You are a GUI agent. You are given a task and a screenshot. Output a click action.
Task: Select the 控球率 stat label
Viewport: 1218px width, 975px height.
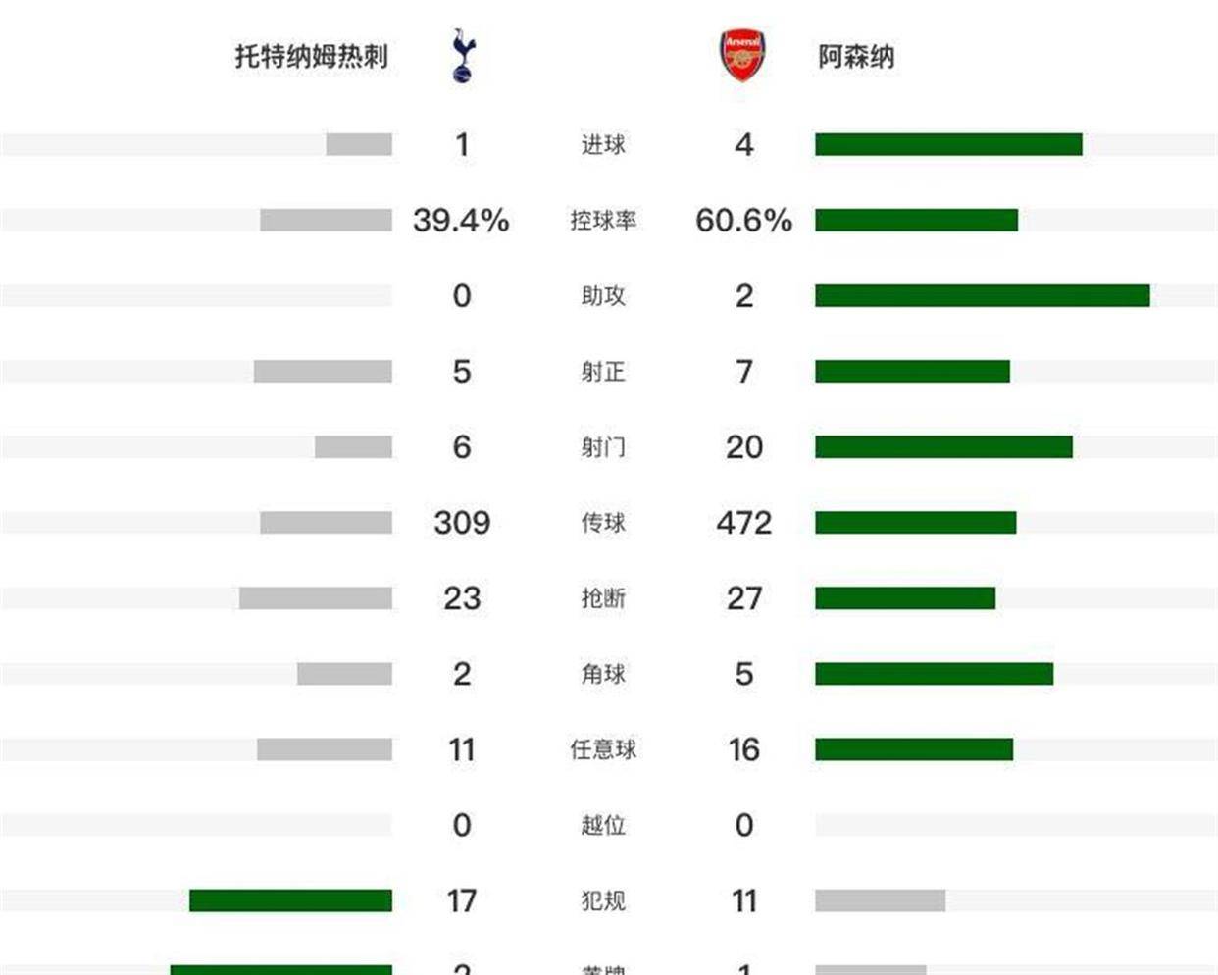603,221
